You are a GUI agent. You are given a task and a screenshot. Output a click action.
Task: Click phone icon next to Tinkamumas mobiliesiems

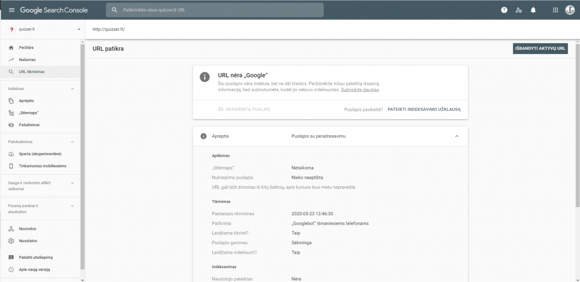(11, 166)
